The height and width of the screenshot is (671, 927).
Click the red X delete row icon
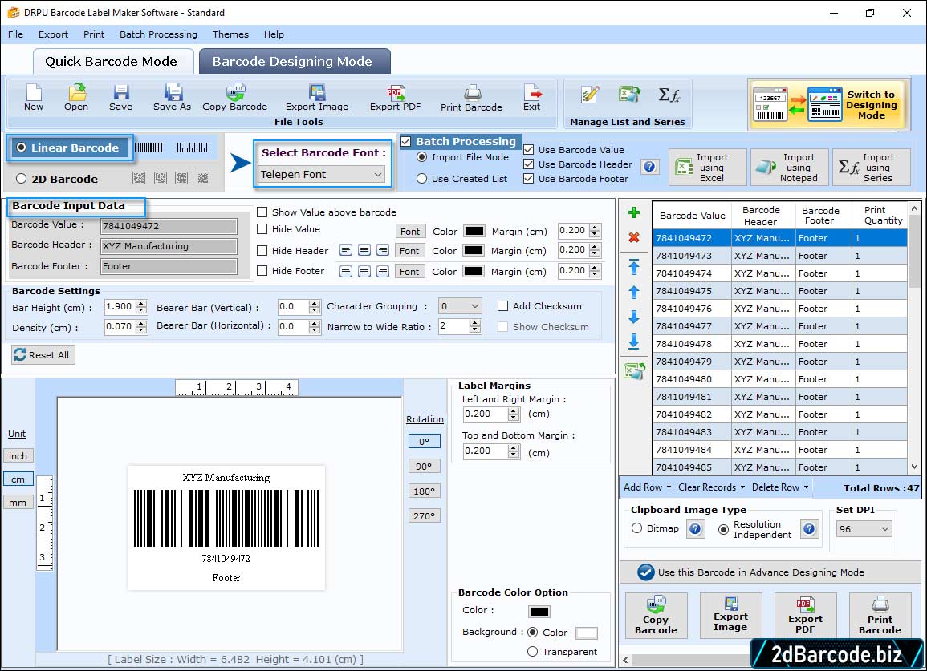point(634,237)
